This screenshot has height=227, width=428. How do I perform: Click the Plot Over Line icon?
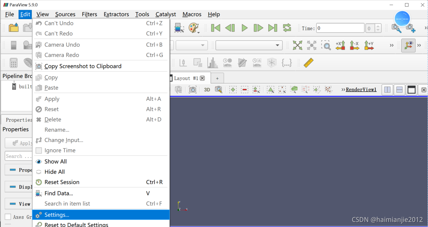(242, 63)
